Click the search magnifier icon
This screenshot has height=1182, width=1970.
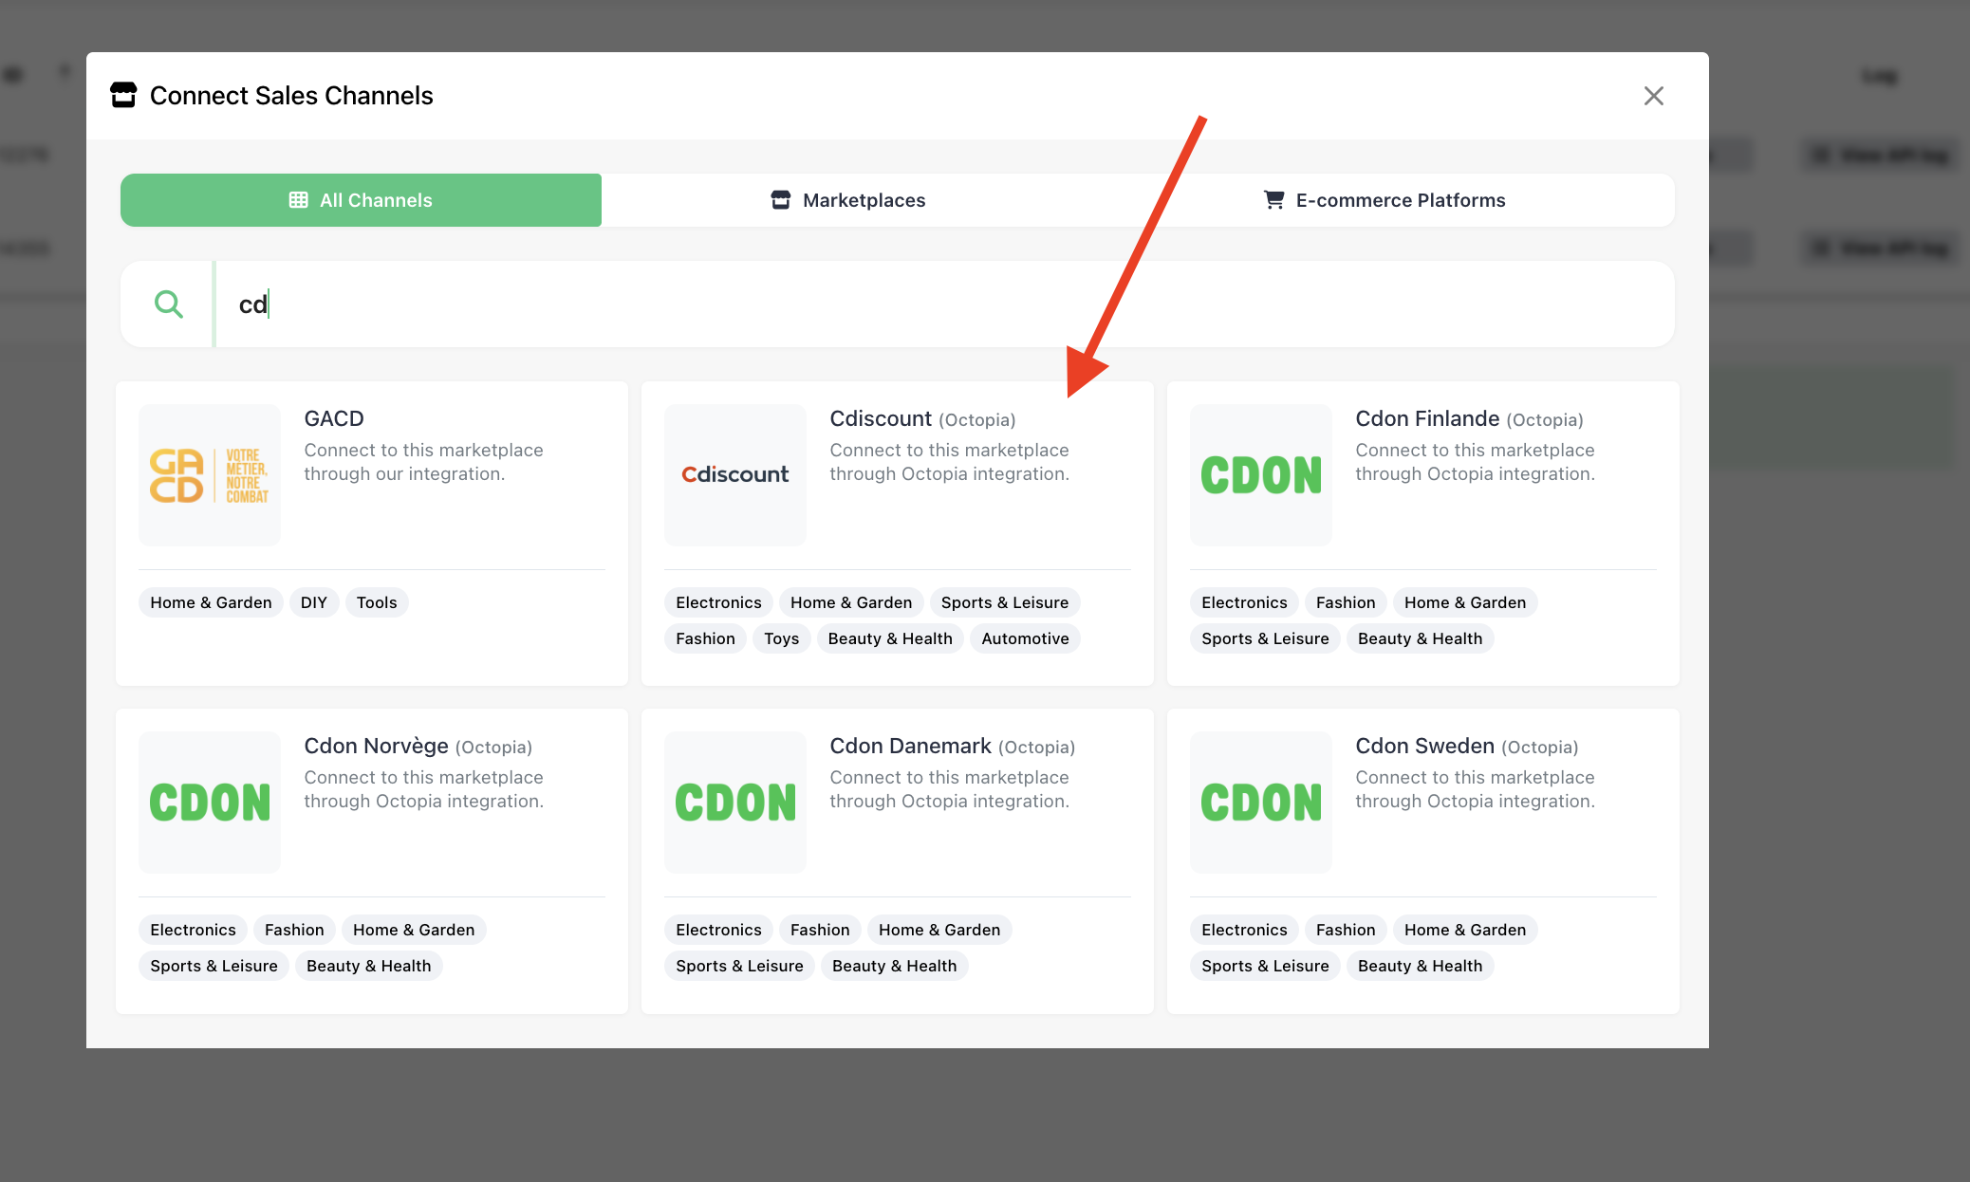169,305
